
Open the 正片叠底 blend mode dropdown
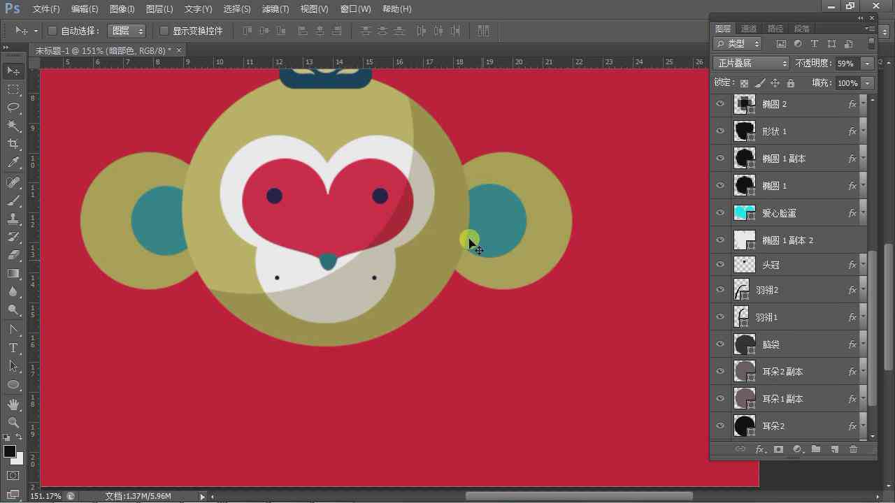752,64
